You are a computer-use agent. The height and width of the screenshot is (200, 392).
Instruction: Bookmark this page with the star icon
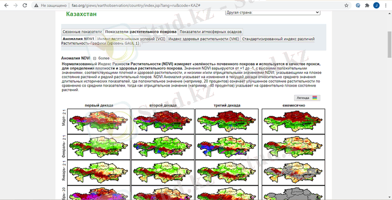(346, 5)
